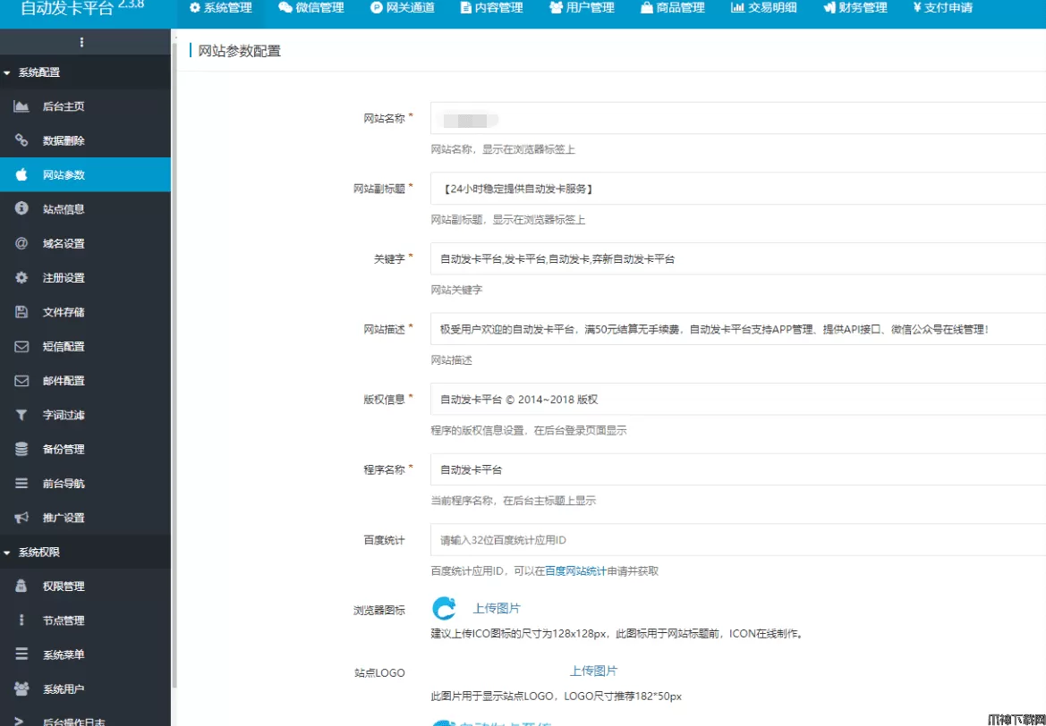Click 上传图片 link for 浏览器图标

tap(497, 609)
